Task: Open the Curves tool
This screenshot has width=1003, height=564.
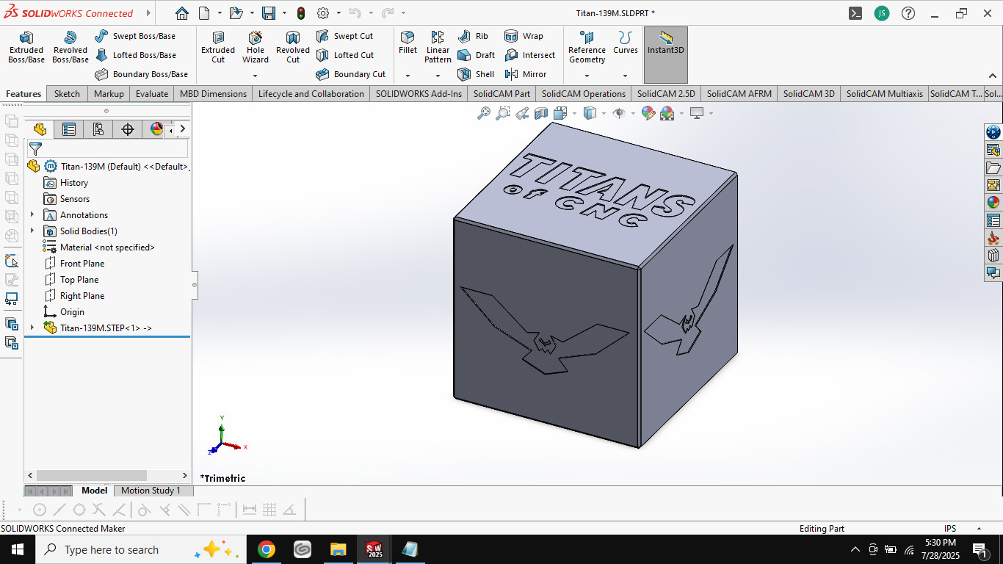Action: 626,43
